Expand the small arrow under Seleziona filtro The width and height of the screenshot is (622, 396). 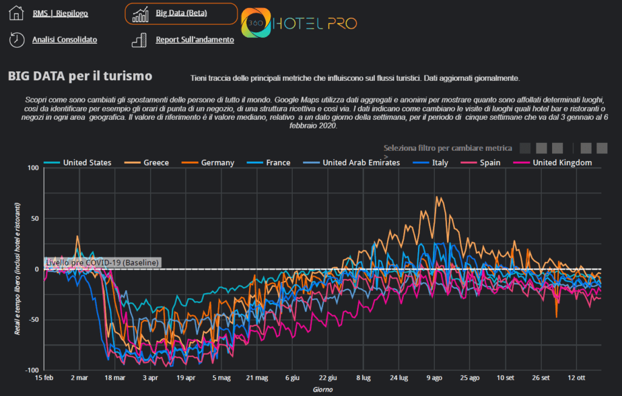(386, 156)
